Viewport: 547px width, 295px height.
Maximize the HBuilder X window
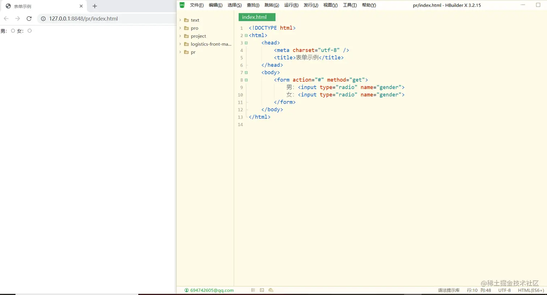[538, 5]
